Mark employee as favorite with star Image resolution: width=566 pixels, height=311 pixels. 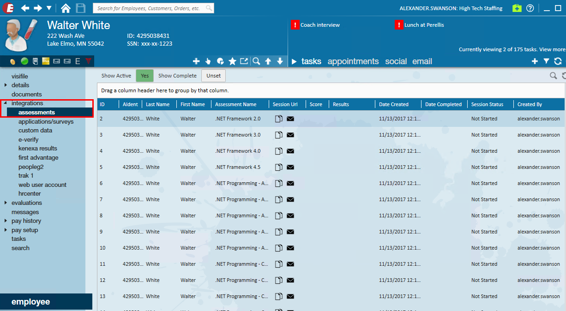coord(232,61)
